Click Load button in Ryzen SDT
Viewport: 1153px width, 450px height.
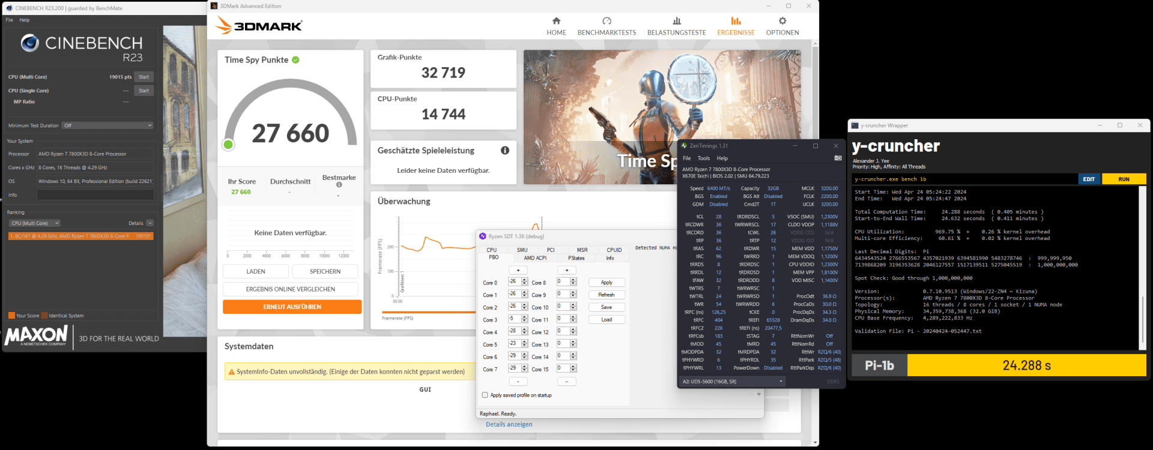(x=607, y=320)
